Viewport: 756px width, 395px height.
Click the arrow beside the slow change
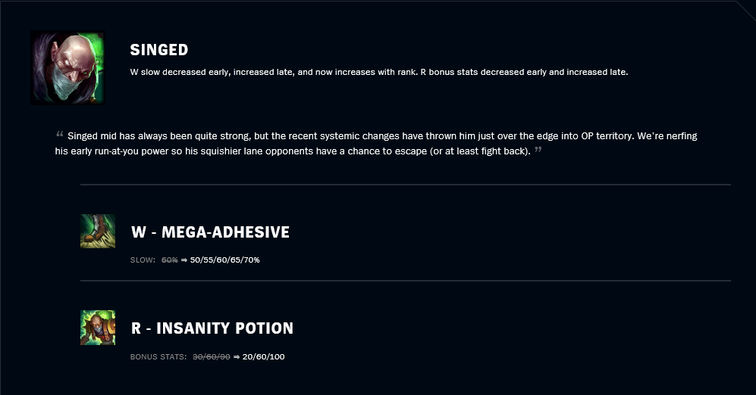(x=184, y=260)
